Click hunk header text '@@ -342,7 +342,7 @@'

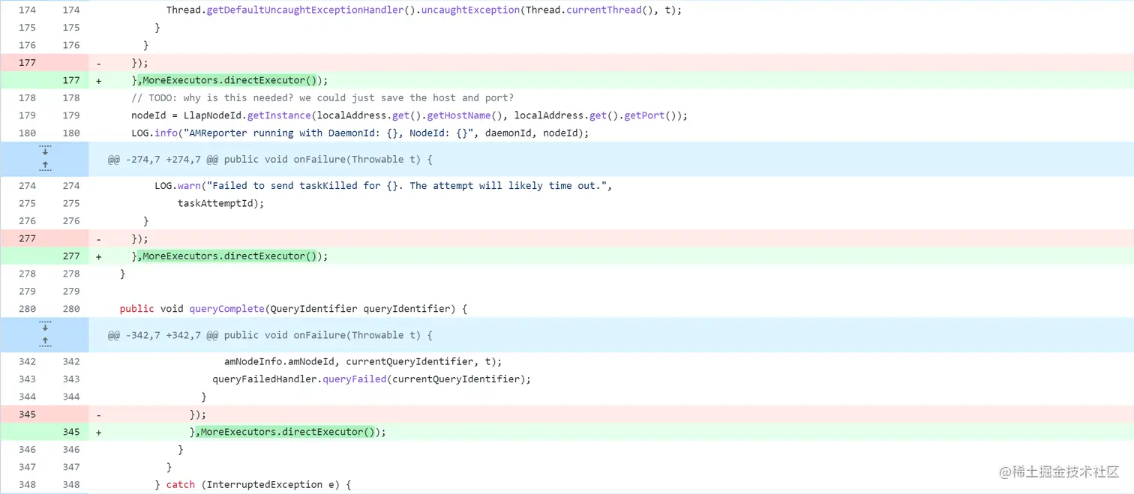click(x=163, y=335)
